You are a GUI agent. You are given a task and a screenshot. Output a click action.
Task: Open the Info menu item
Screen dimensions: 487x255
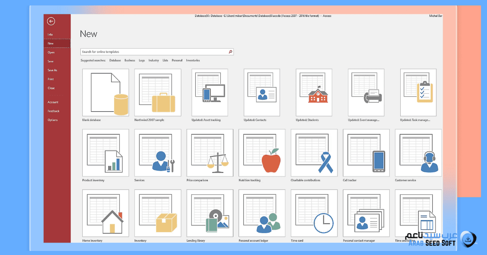point(50,35)
